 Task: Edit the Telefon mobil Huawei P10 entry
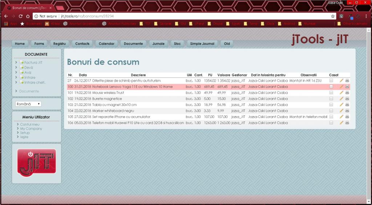coord(341,123)
